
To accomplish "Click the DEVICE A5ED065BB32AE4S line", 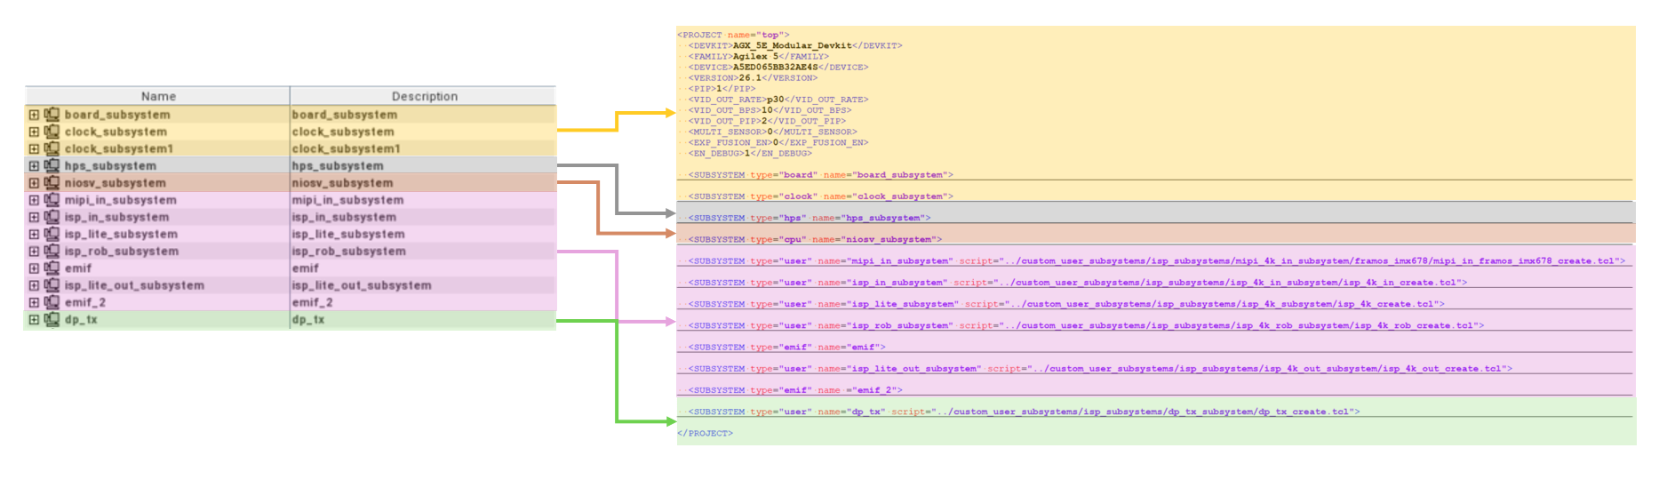I will (778, 68).
